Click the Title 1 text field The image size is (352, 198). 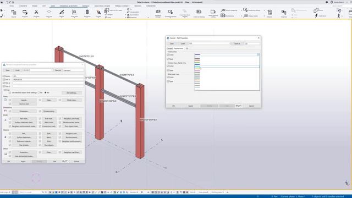(x=48, y=79)
